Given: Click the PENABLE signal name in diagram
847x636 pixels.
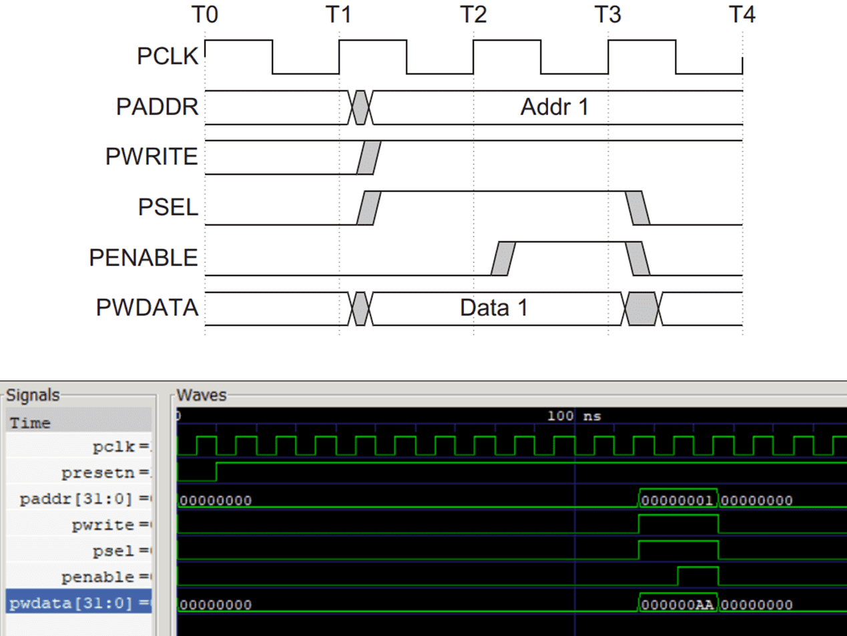Looking at the screenshot, I should 142,257.
